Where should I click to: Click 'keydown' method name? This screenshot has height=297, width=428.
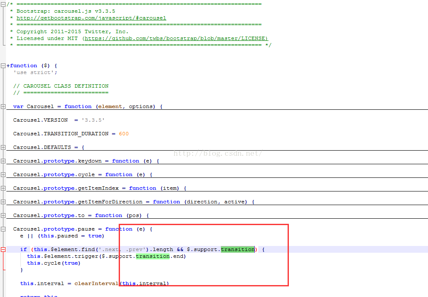(x=90, y=161)
